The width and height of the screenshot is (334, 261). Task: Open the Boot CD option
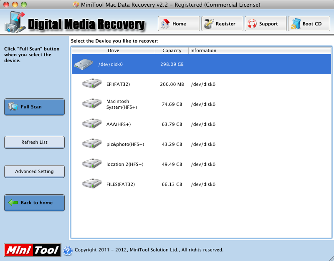point(309,24)
